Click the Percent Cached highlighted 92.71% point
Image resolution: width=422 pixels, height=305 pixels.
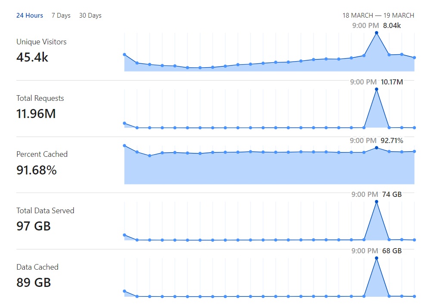pos(376,148)
